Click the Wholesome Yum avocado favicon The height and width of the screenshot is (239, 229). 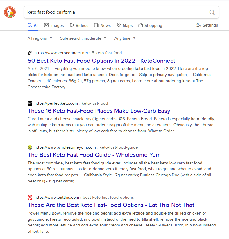coord(30,147)
